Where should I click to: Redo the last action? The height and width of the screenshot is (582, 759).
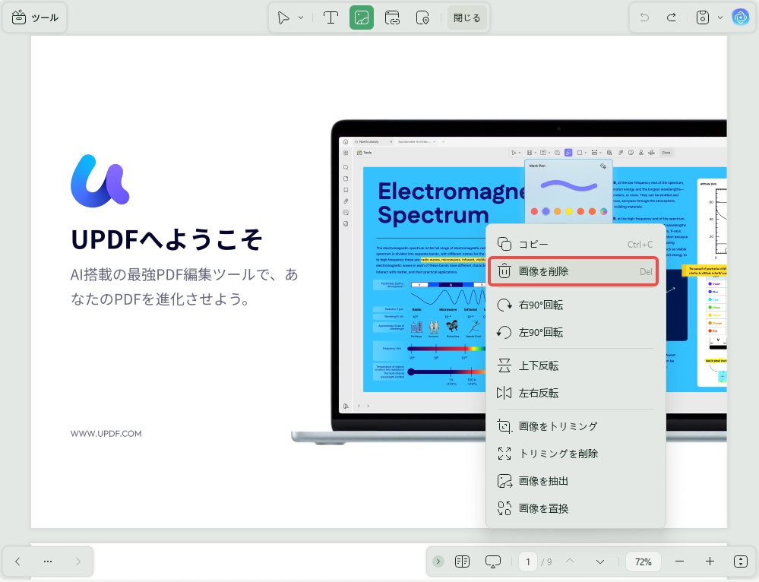tap(672, 18)
